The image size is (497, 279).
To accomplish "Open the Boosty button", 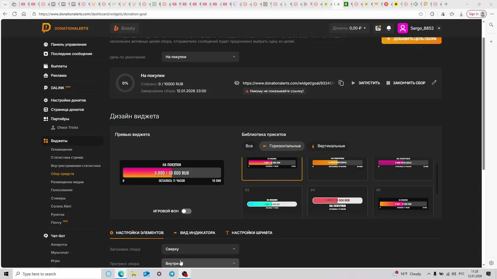I will 124,28.
